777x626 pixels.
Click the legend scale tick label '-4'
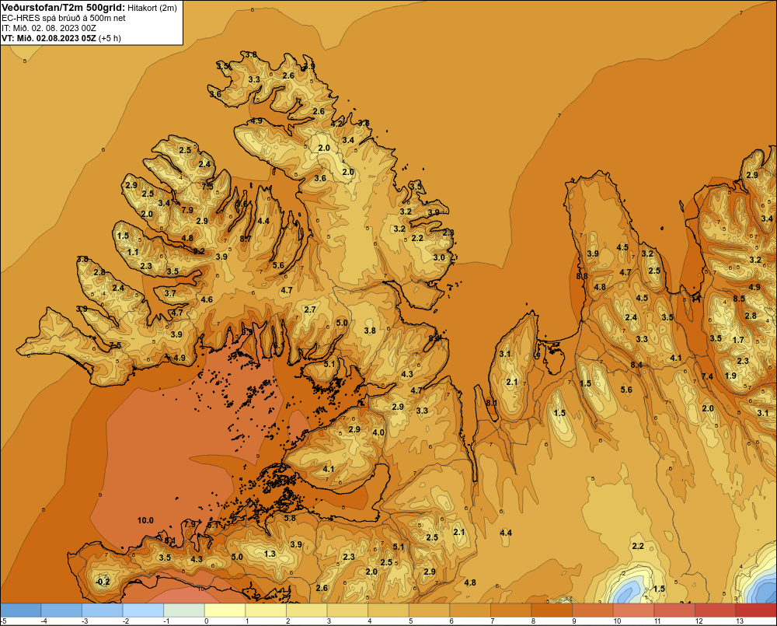[x=44, y=621]
